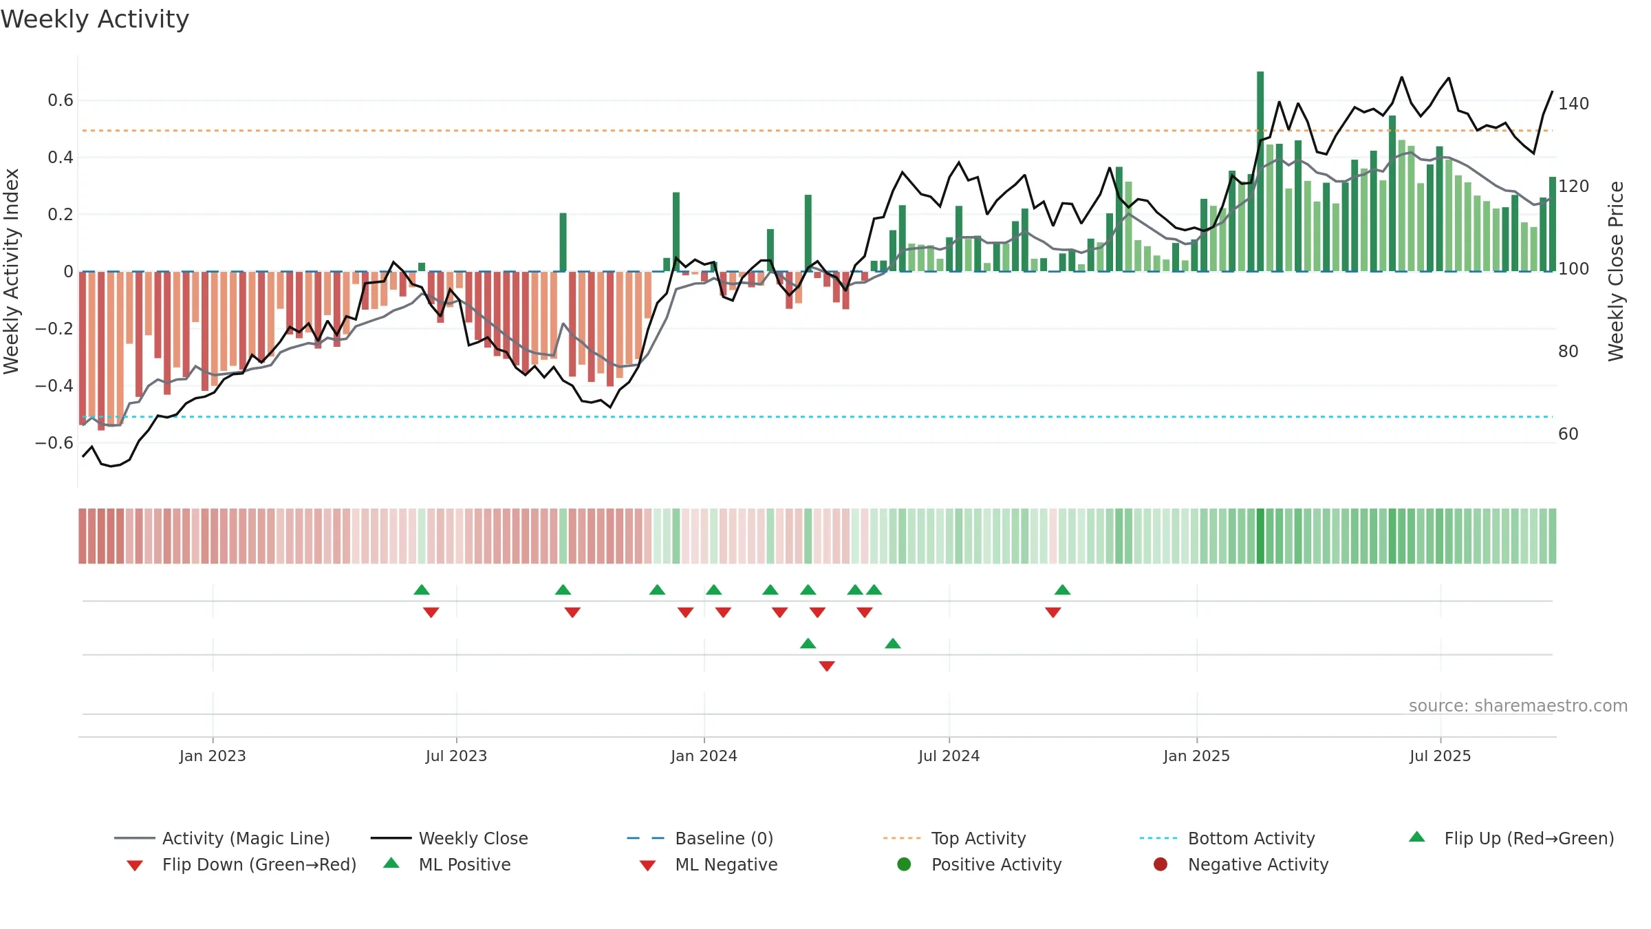Click flip-down marker near Sep 2023
1651x929 pixels.
(572, 612)
